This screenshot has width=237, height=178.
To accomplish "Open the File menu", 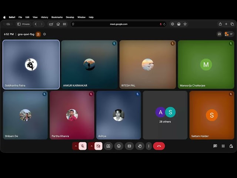I will click(20, 17).
